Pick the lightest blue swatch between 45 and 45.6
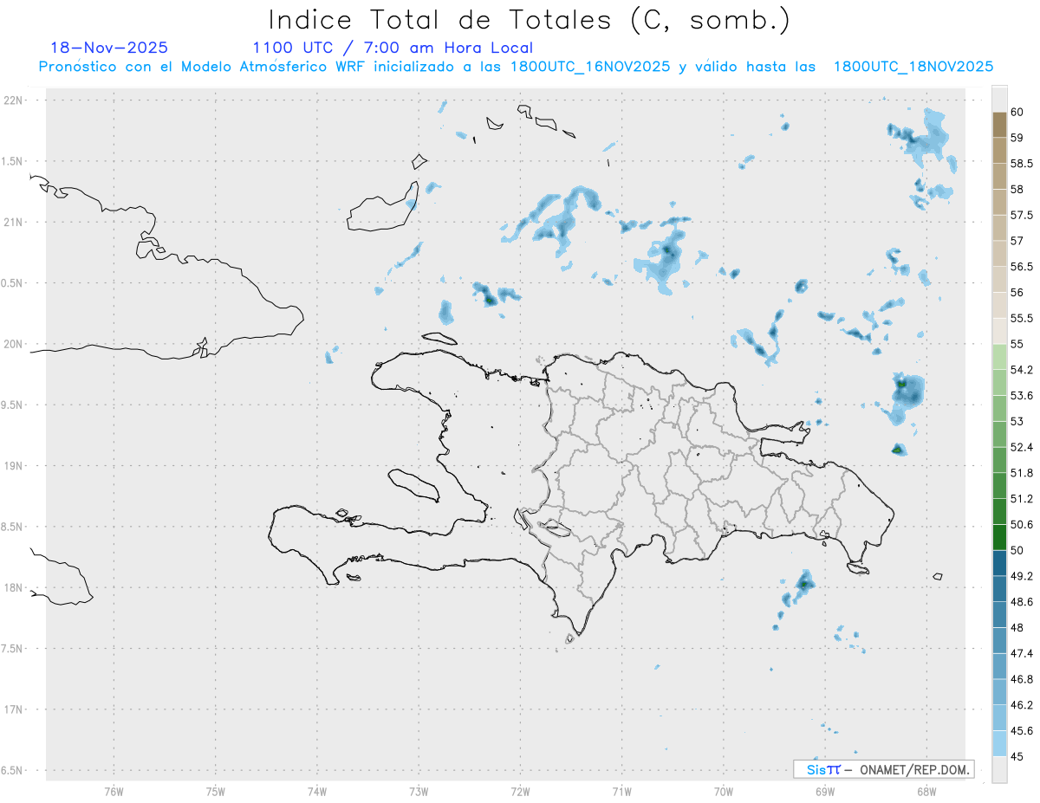 (x=999, y=743)
